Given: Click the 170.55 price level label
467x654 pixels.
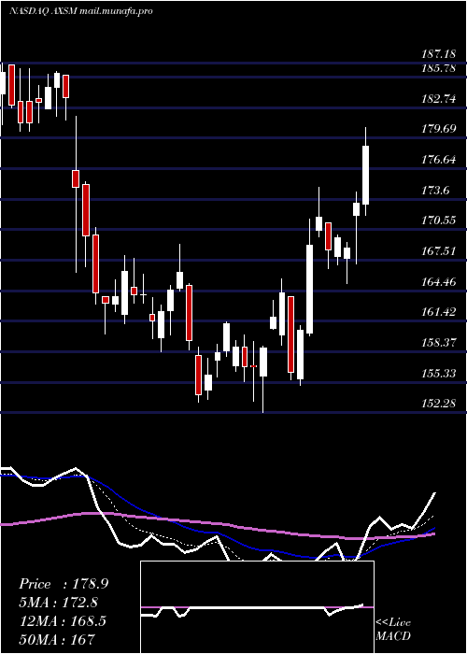Looking at the screenshot, I should [439, 220].
